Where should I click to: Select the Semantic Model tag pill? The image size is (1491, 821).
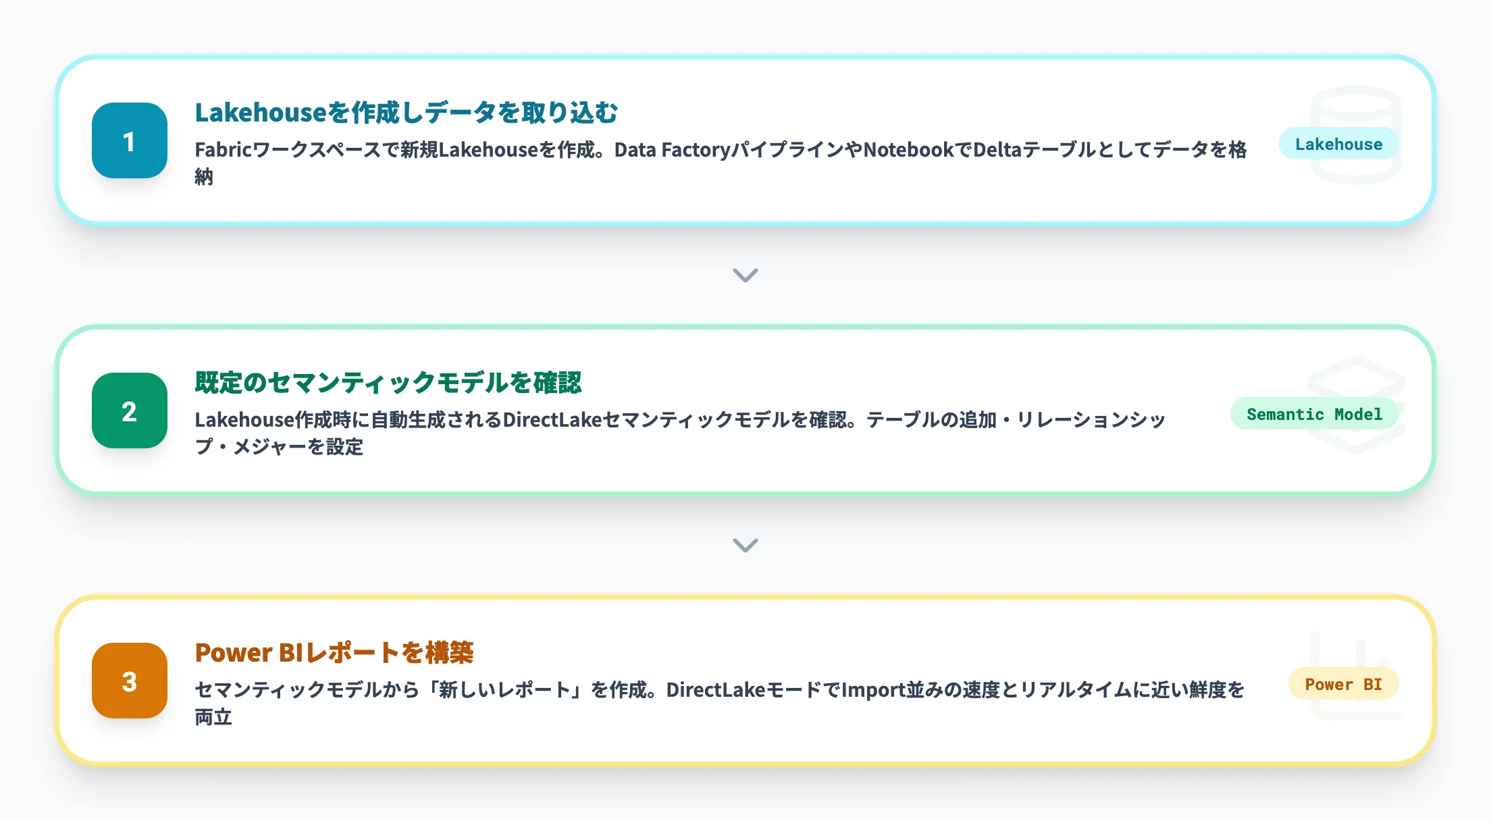point(1314,414)
